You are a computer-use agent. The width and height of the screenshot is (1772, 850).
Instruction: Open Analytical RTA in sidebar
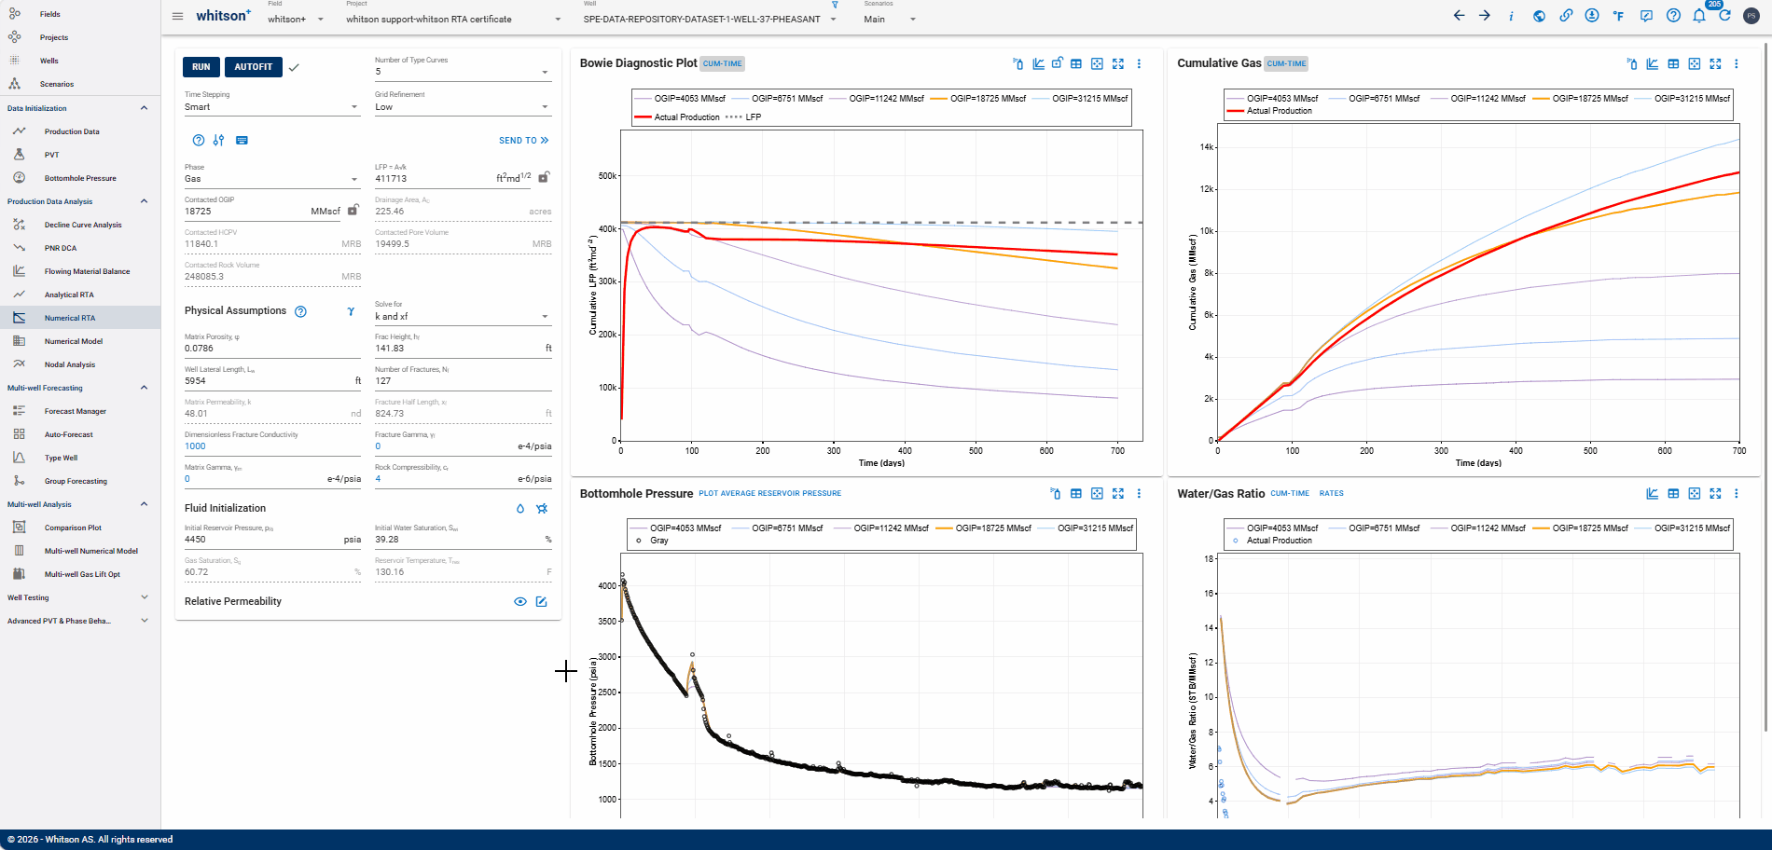click(69, 295)
